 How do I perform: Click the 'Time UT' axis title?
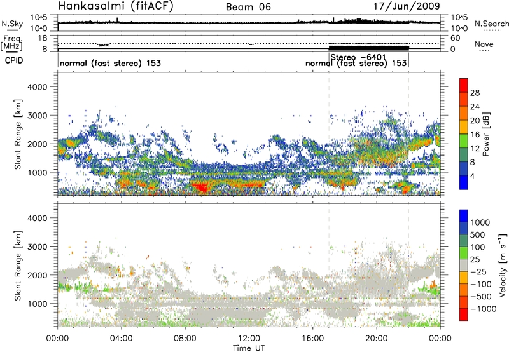pos(249,348)
